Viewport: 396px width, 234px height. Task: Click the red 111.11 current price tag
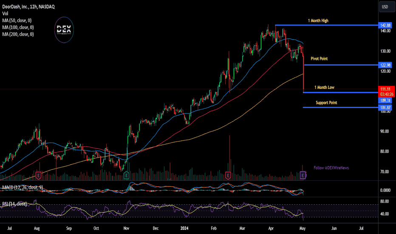[x=386, y=89]
